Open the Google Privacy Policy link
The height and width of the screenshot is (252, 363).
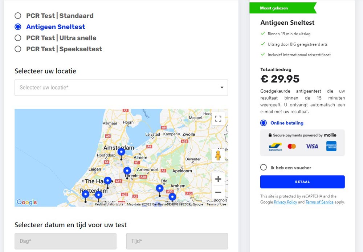tap(285, 202)
